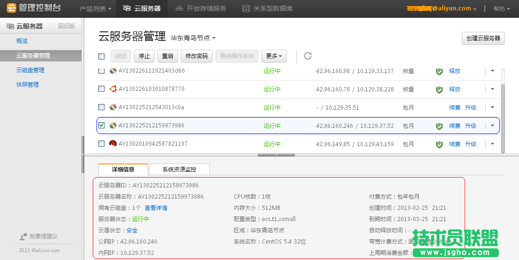Open 快照管理 in the sidebar
This screenshot has height=260, width=519.
click(x=28, y=85)
